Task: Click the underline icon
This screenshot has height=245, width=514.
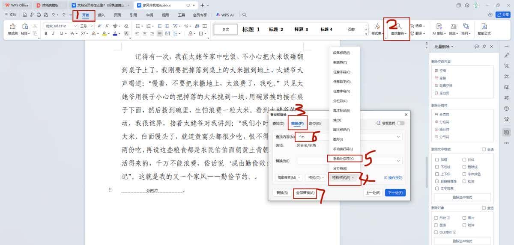Action: pos(61,33)
